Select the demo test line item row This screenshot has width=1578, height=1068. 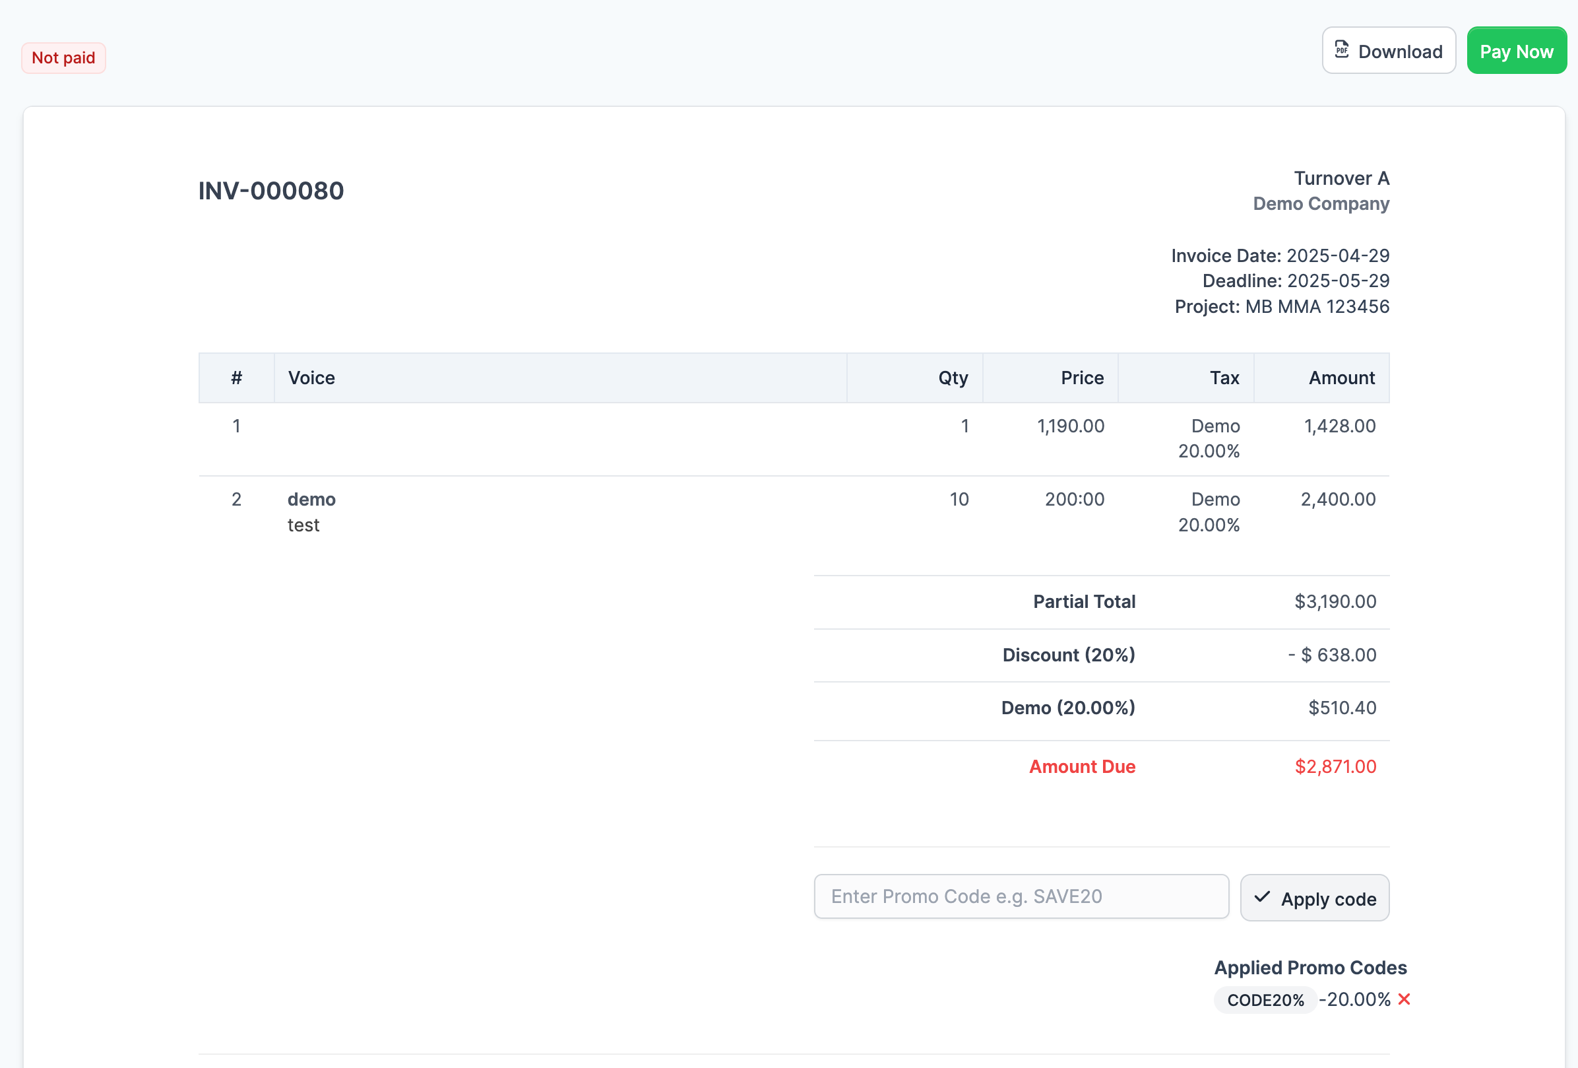click(x=311, y=512)
